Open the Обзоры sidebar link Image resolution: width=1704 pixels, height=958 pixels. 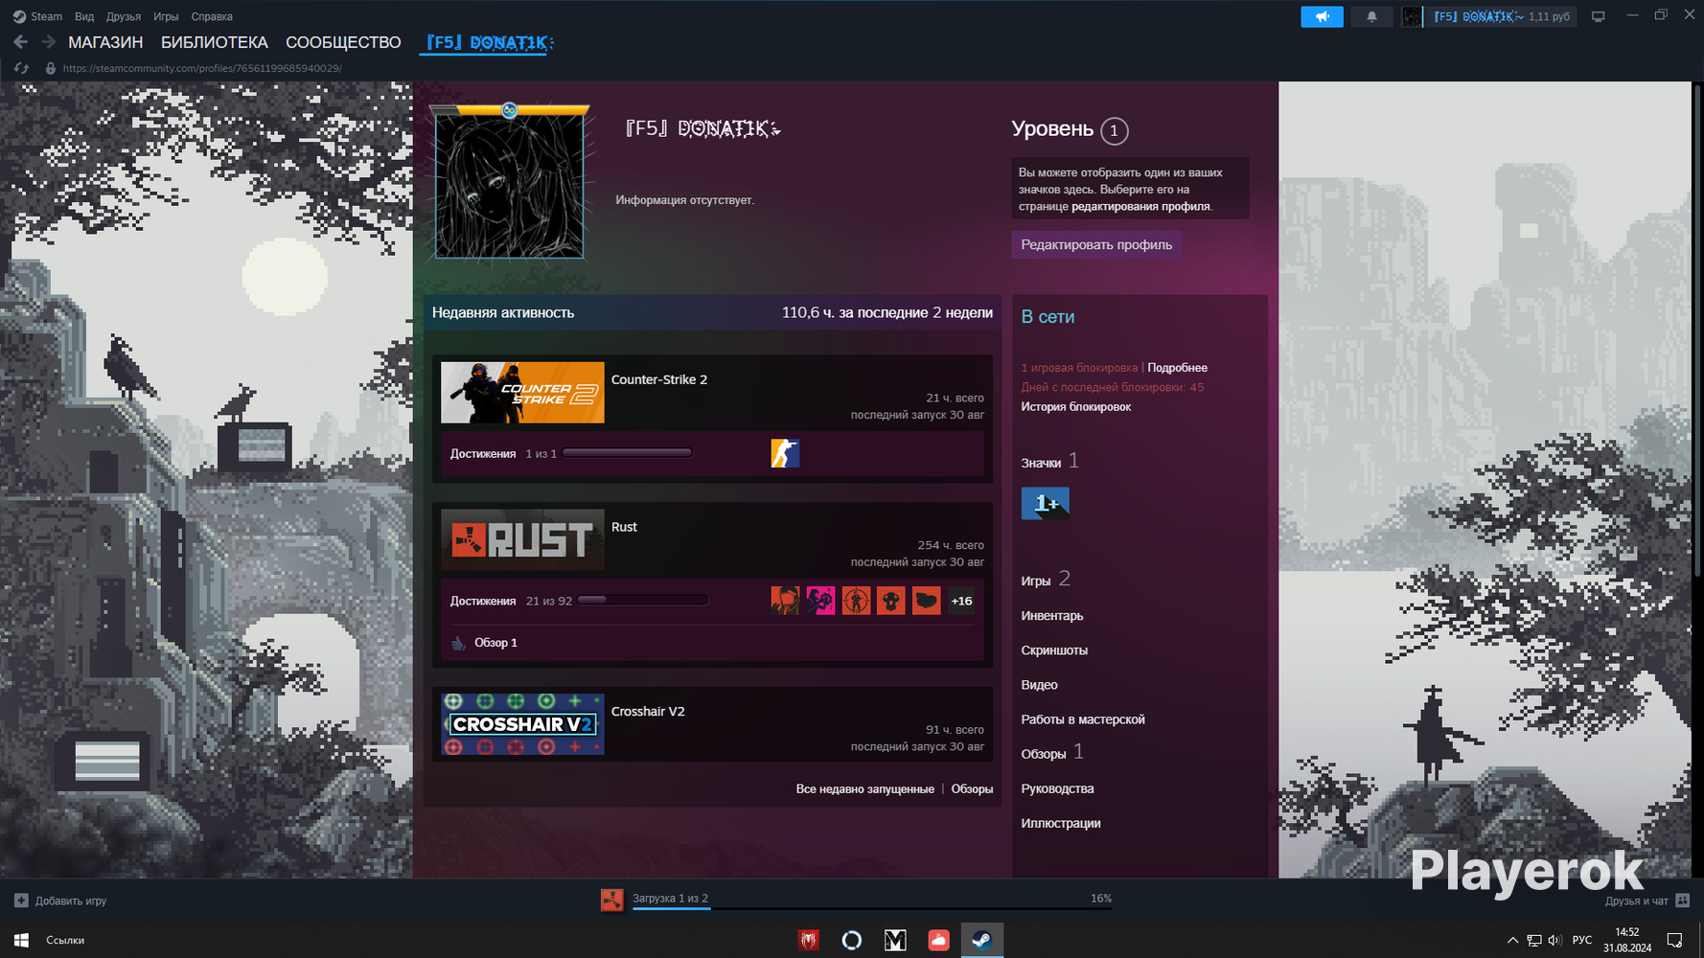pos(1044,754)
